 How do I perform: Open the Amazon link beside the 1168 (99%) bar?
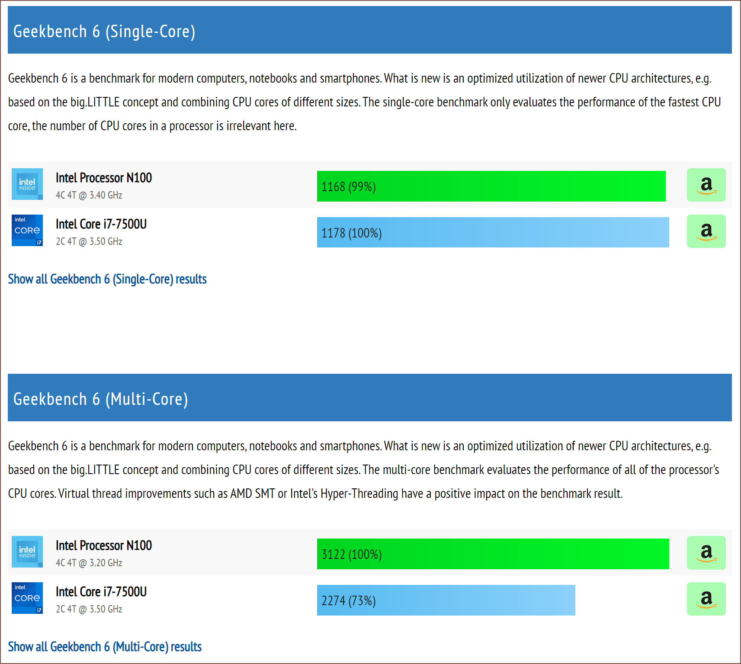coord(706,185)
